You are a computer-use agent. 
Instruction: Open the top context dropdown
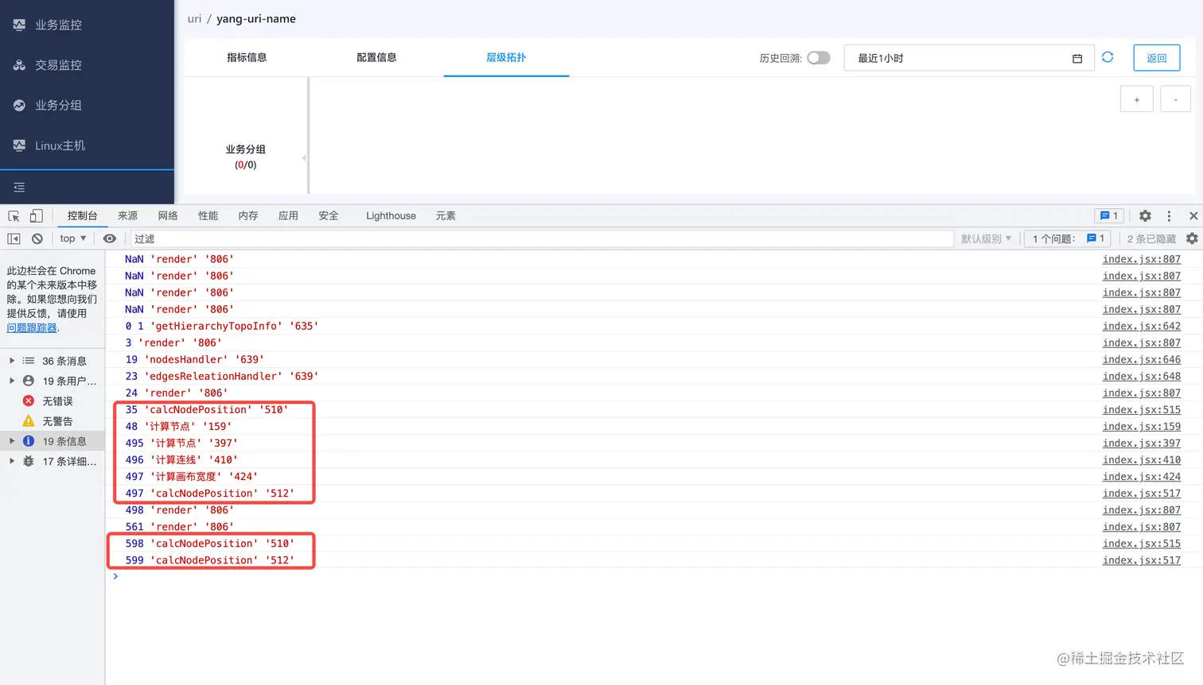pos(72,238)
